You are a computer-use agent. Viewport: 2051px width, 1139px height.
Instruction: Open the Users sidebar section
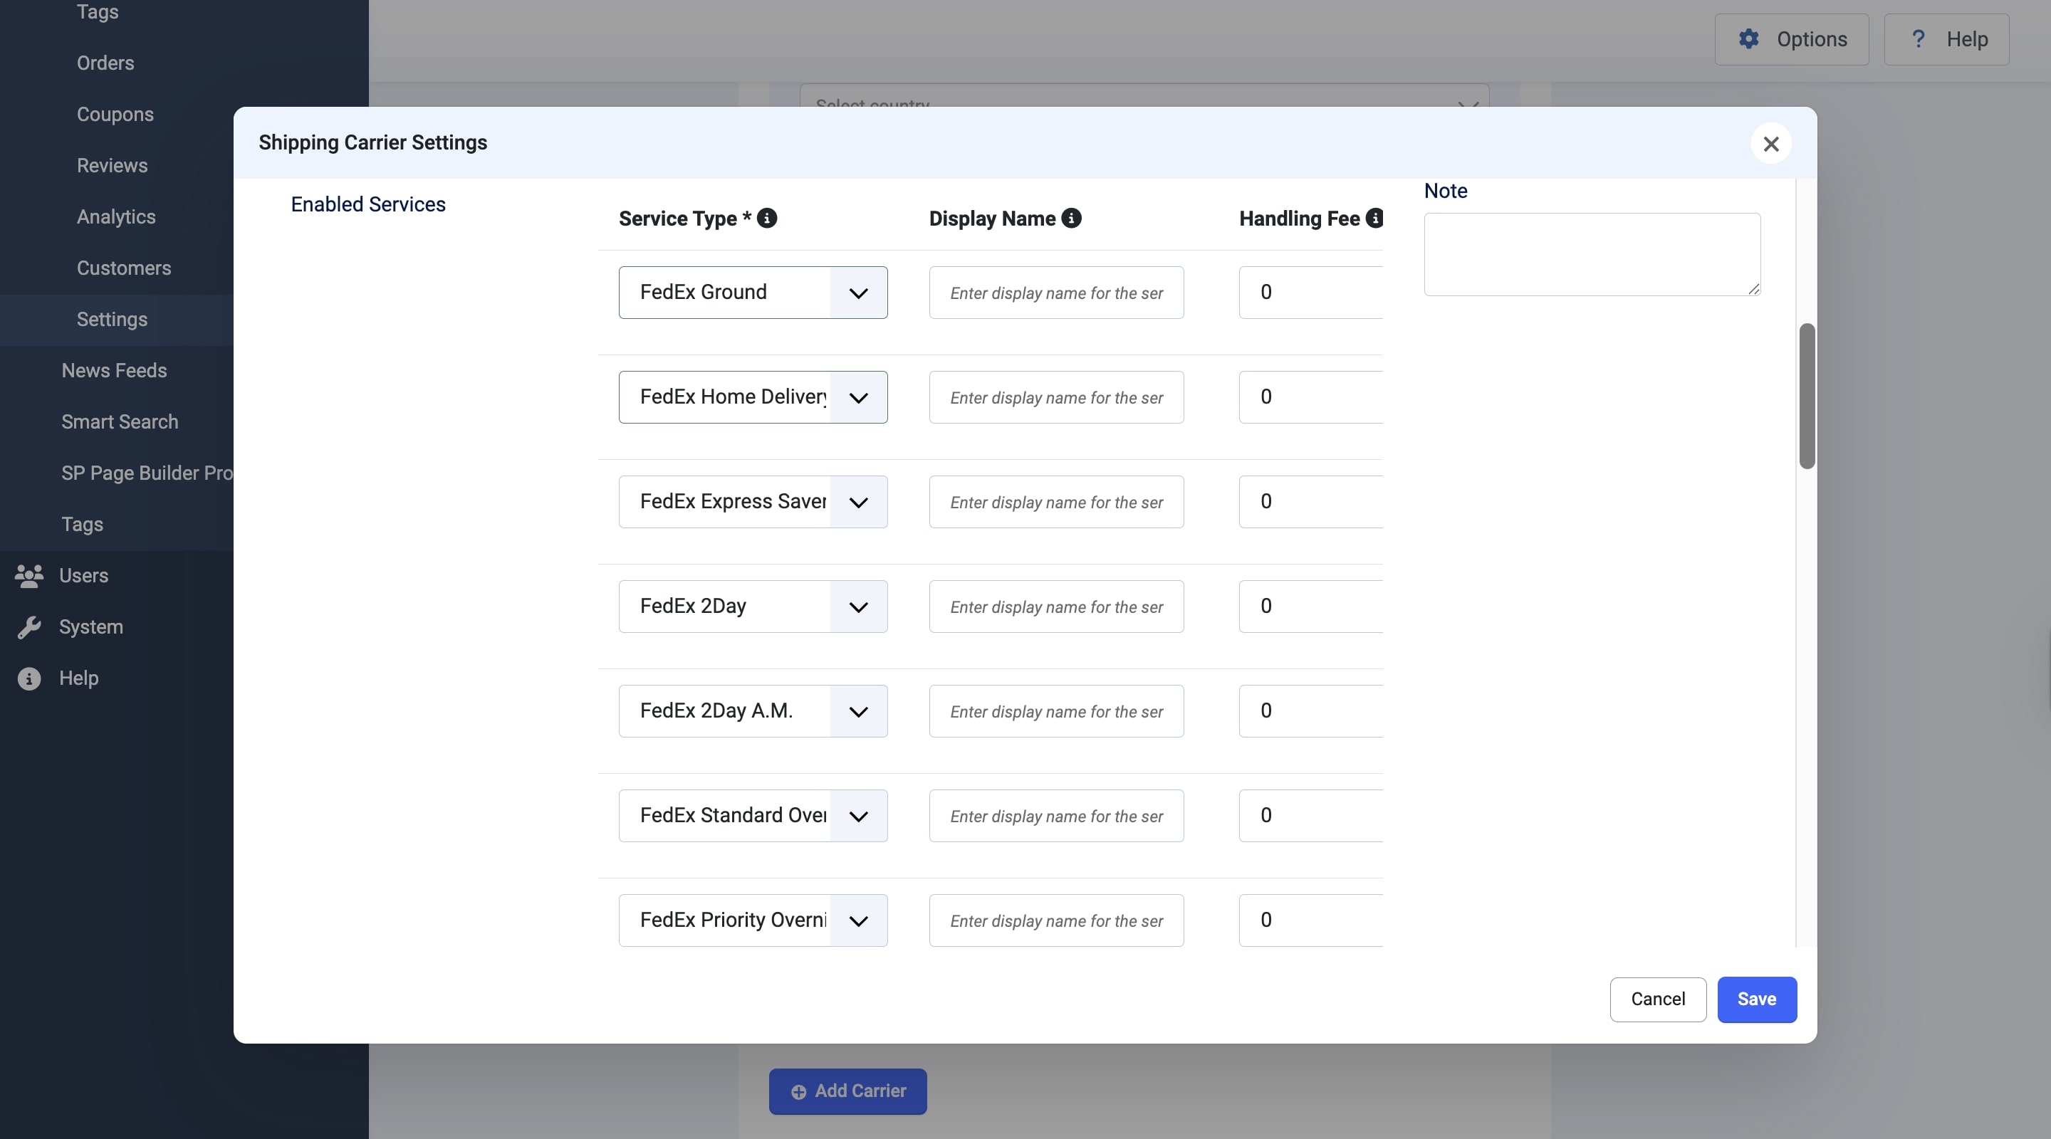pyautogui.click(x=83, y=575)
